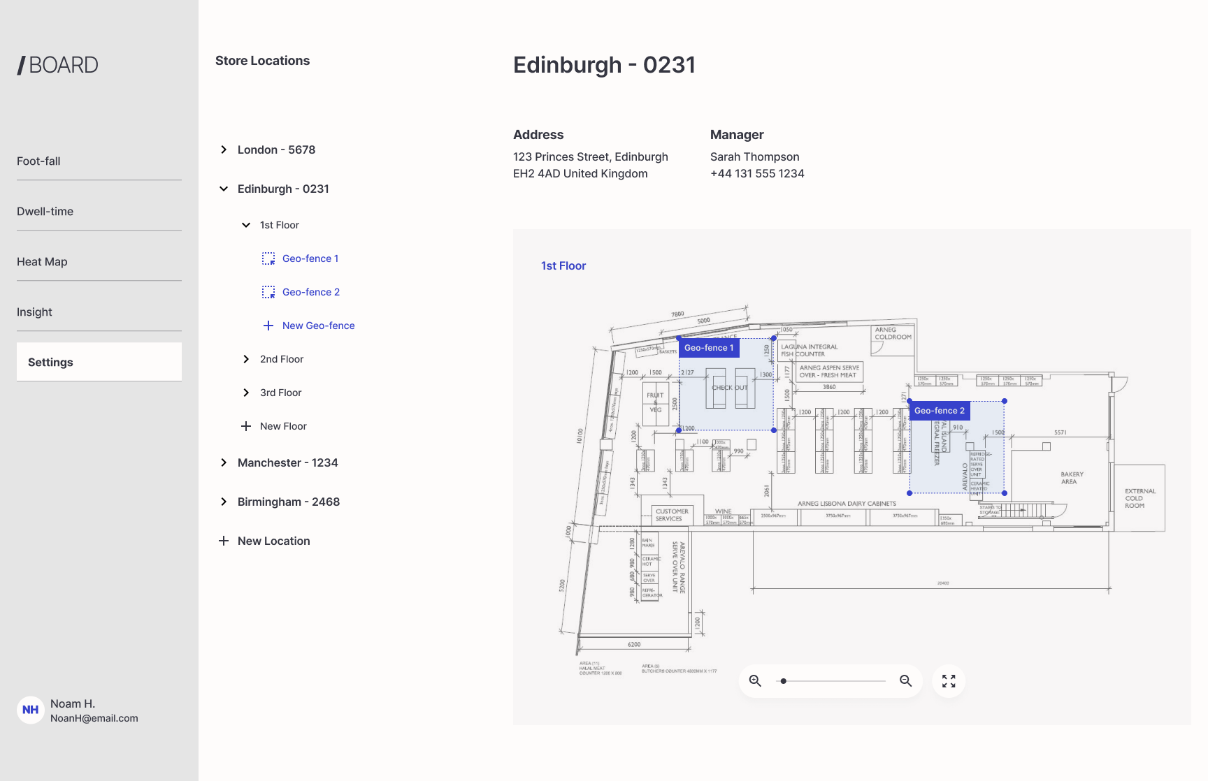Click the plus icon beside New Floor
The width and height of the screenshot is (1208, 781).
246,426
